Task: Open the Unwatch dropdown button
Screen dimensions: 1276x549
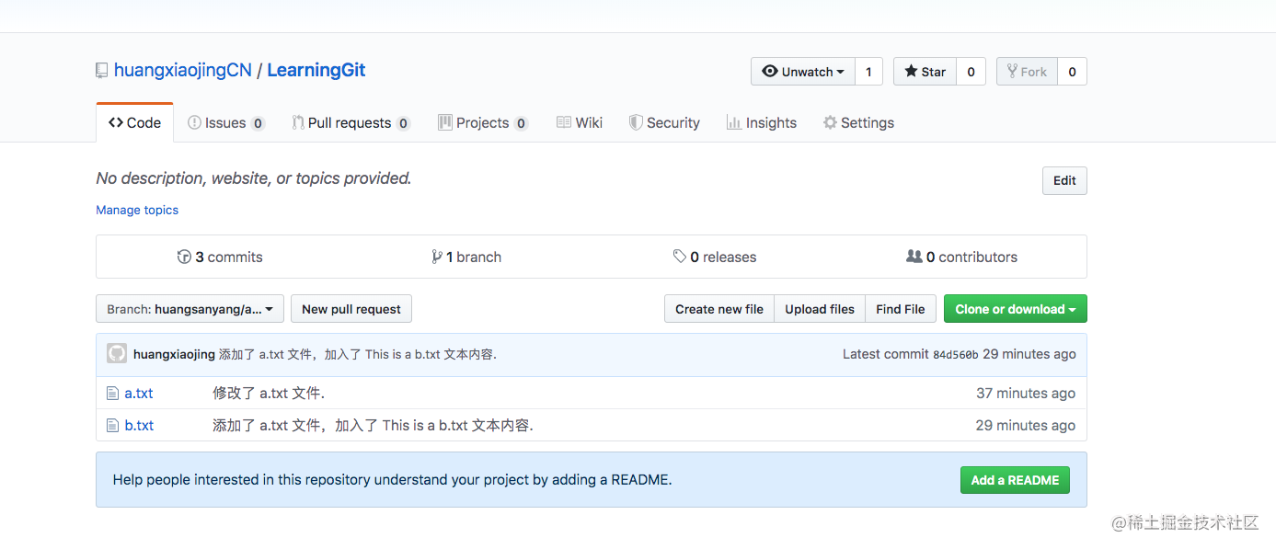Action: tap(803, 72)
